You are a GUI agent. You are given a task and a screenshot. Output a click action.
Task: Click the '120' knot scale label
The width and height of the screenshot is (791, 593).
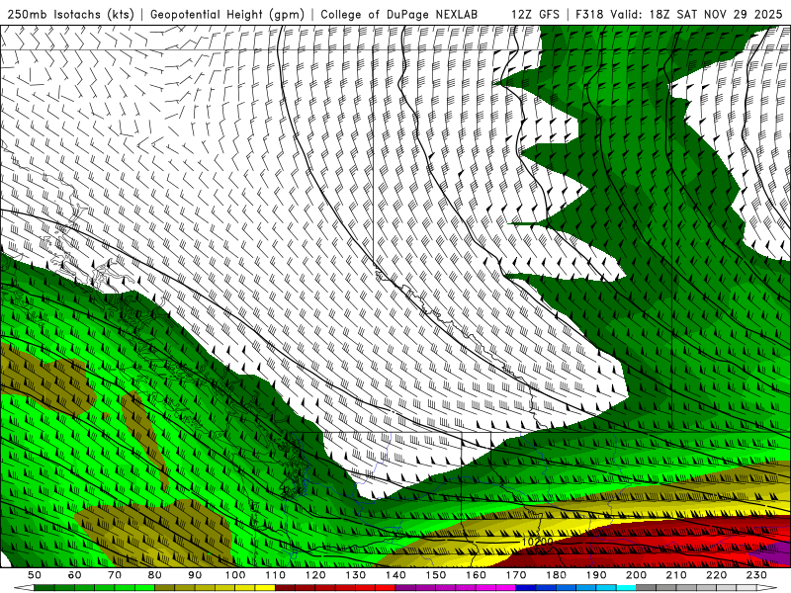click(x=315, y=575)
